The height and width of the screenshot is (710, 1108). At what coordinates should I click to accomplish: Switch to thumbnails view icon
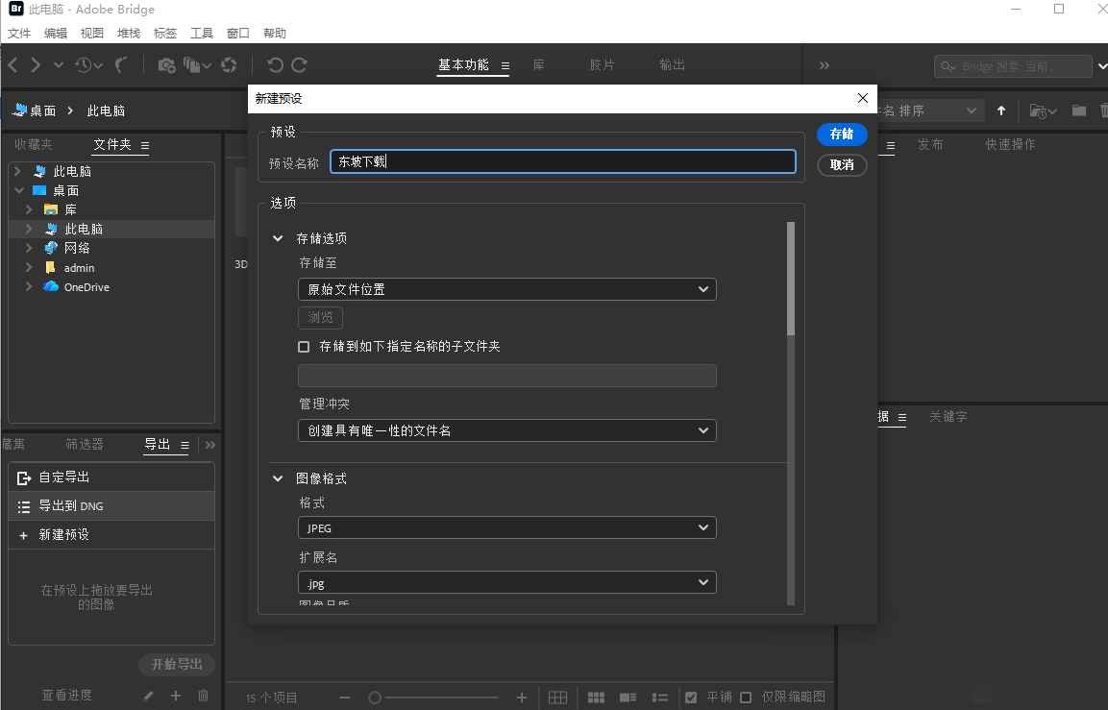pos(596,698)
